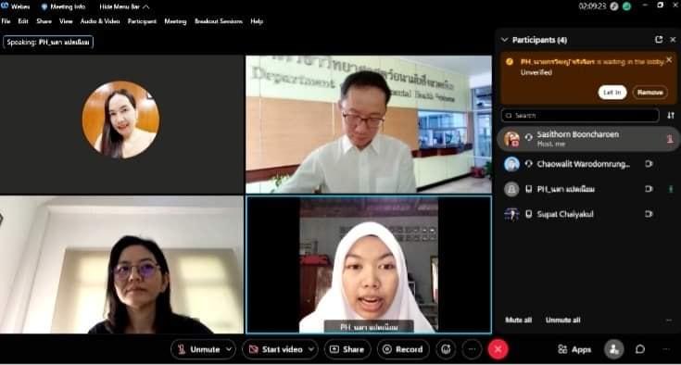Click the gray status icon beside timer
This screenshot has width=681, height=365.
[x=614, y=6]
